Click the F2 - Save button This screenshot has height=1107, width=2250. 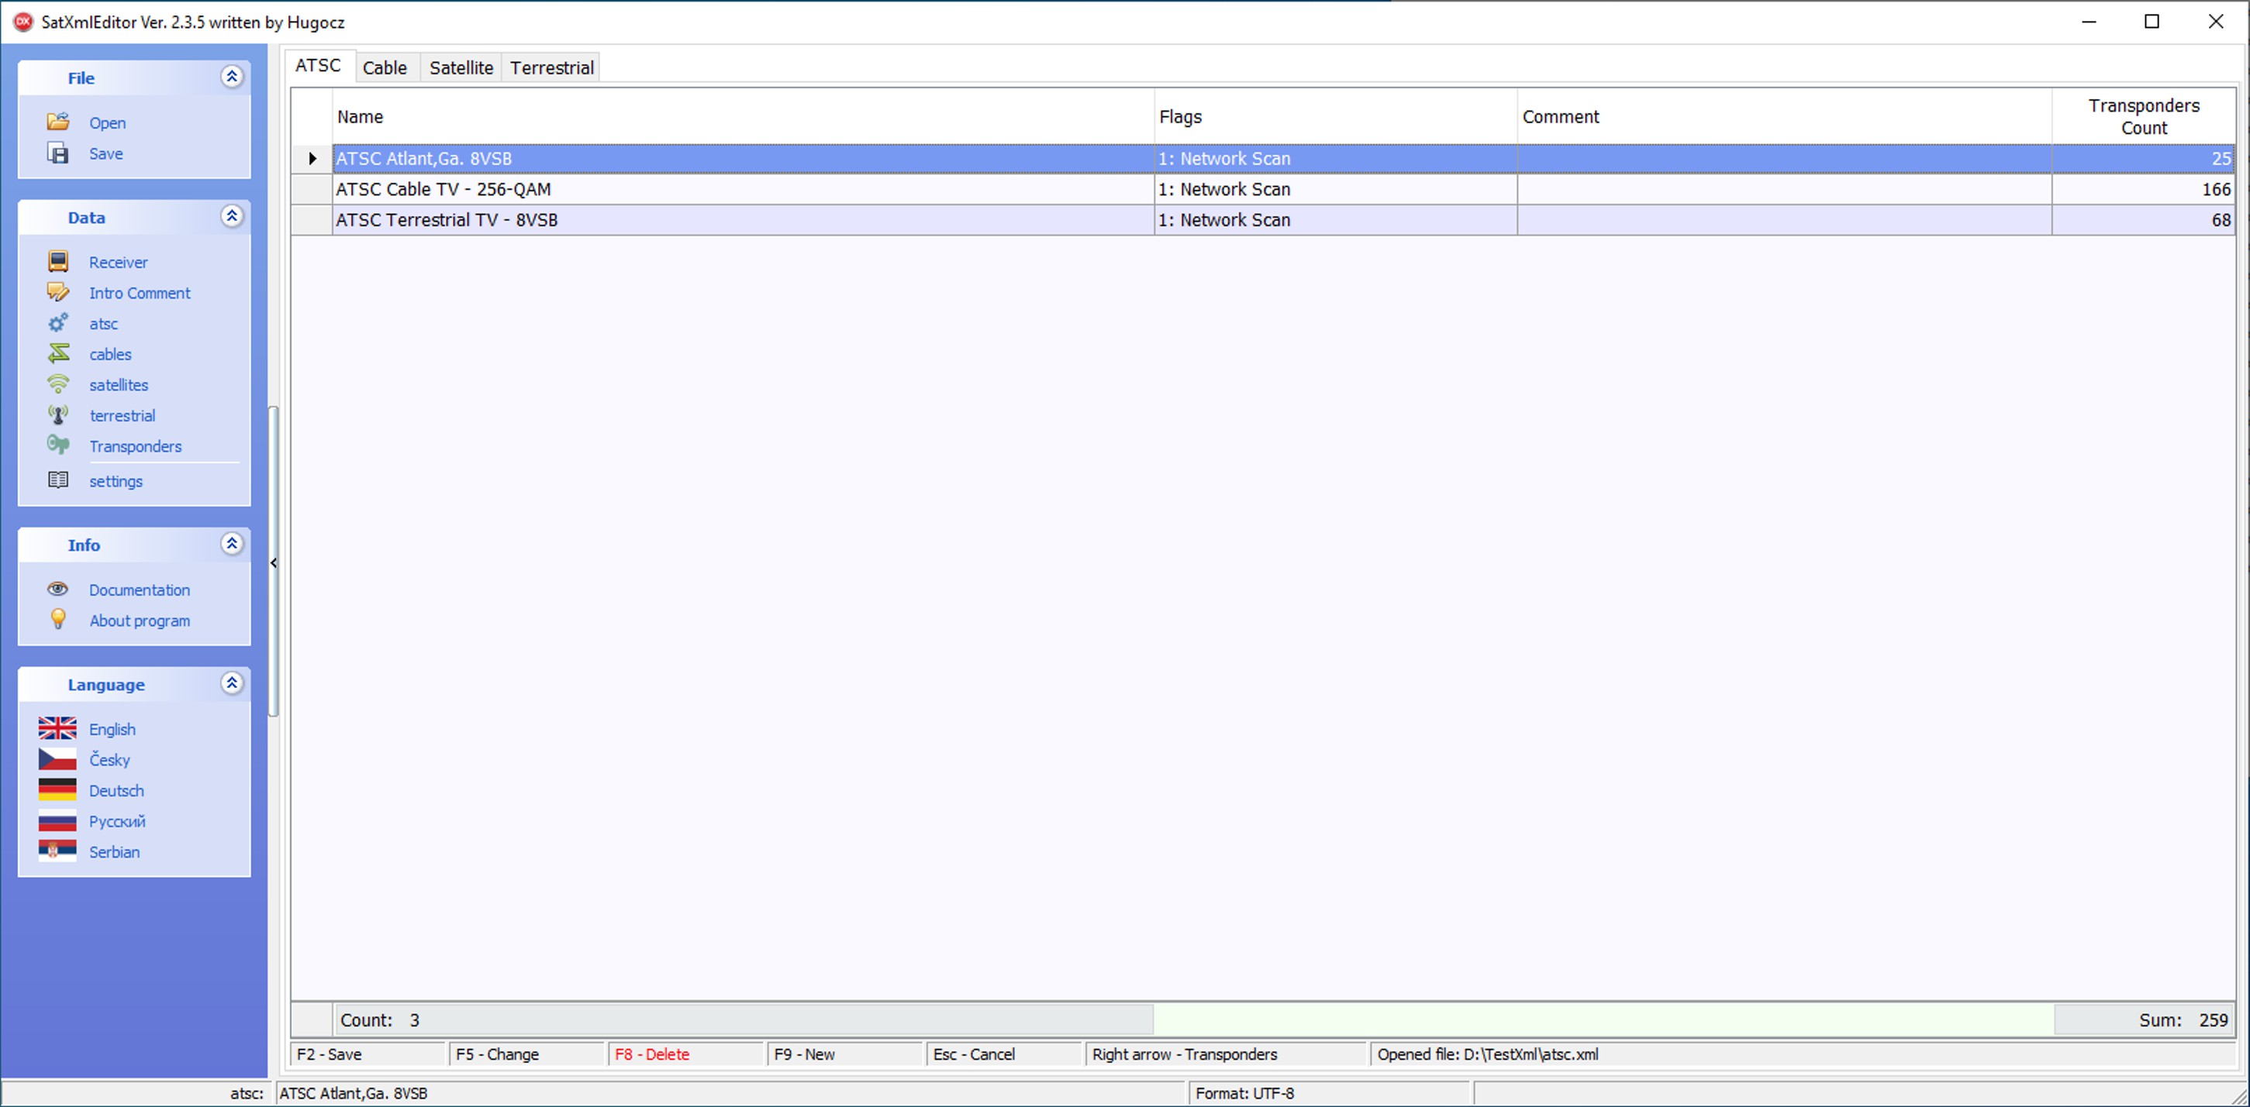(368, 1054)
